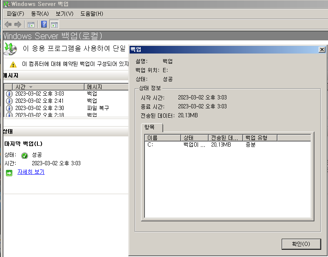Click the Back arrow toolbar icon
Image resolution: width=328 pixels, height=257 pixels.
[x=8, y=25]
